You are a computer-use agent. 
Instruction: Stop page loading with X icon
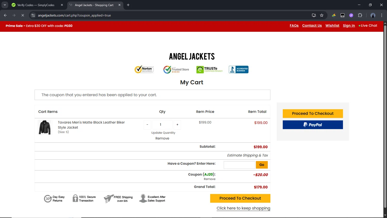tap(23, 15)
